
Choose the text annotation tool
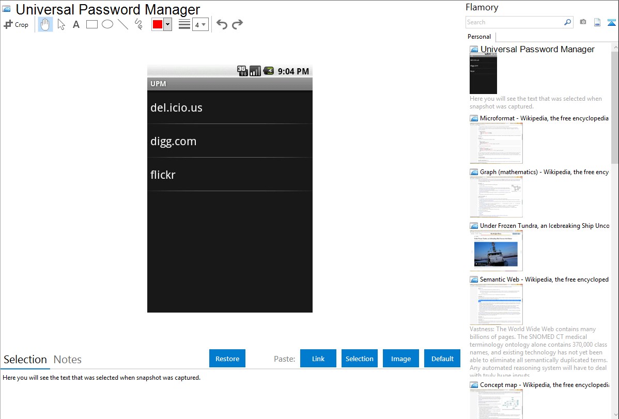76,24
